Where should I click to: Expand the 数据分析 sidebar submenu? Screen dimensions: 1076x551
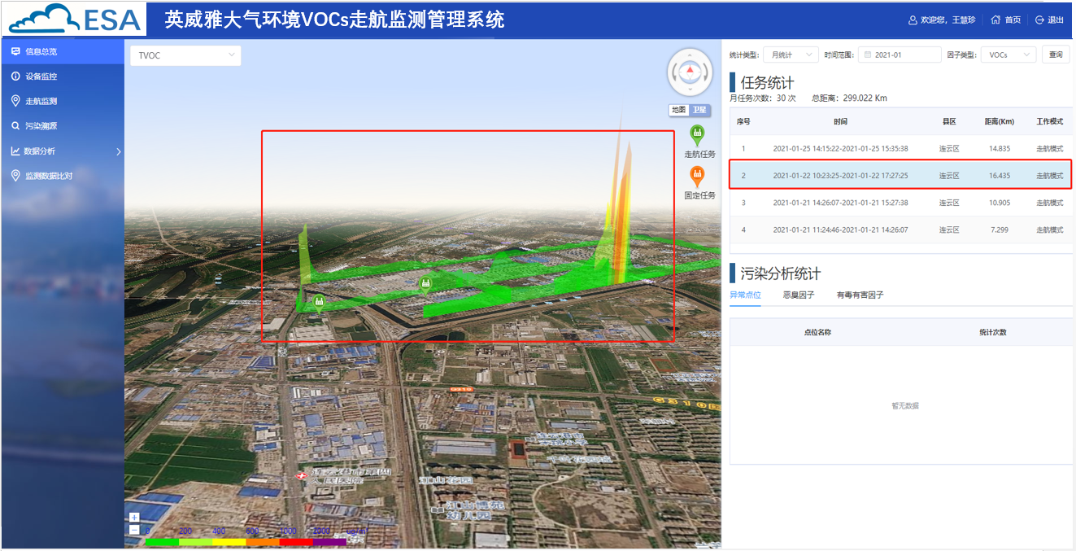tap(119, 151)
